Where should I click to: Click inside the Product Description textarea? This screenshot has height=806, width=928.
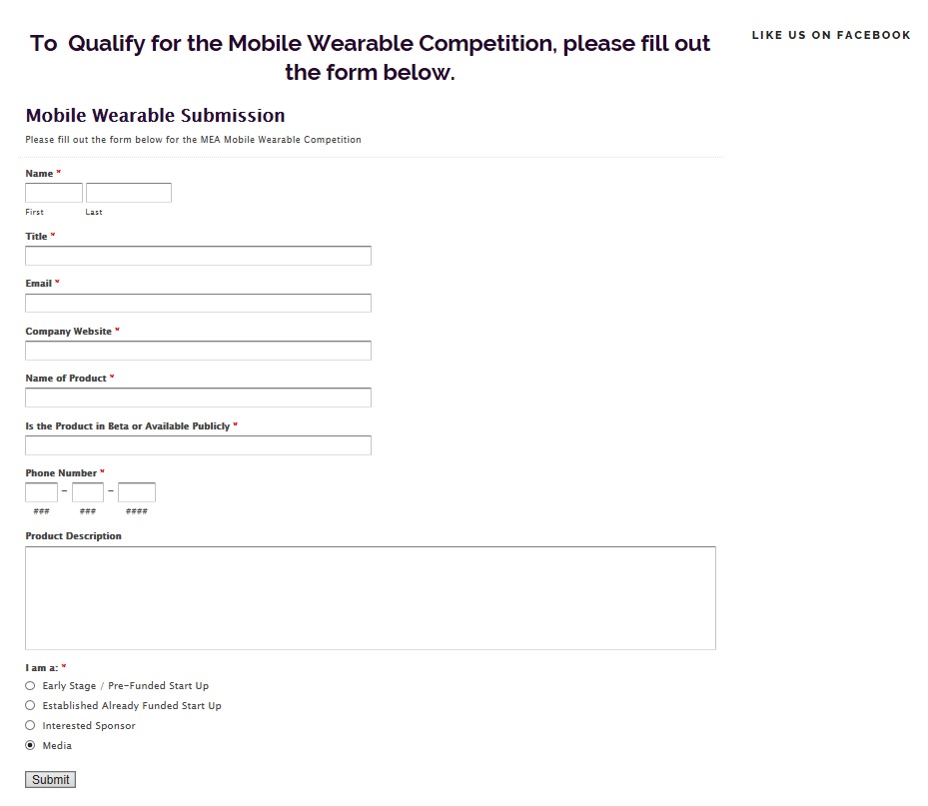[x=371, y=597]
